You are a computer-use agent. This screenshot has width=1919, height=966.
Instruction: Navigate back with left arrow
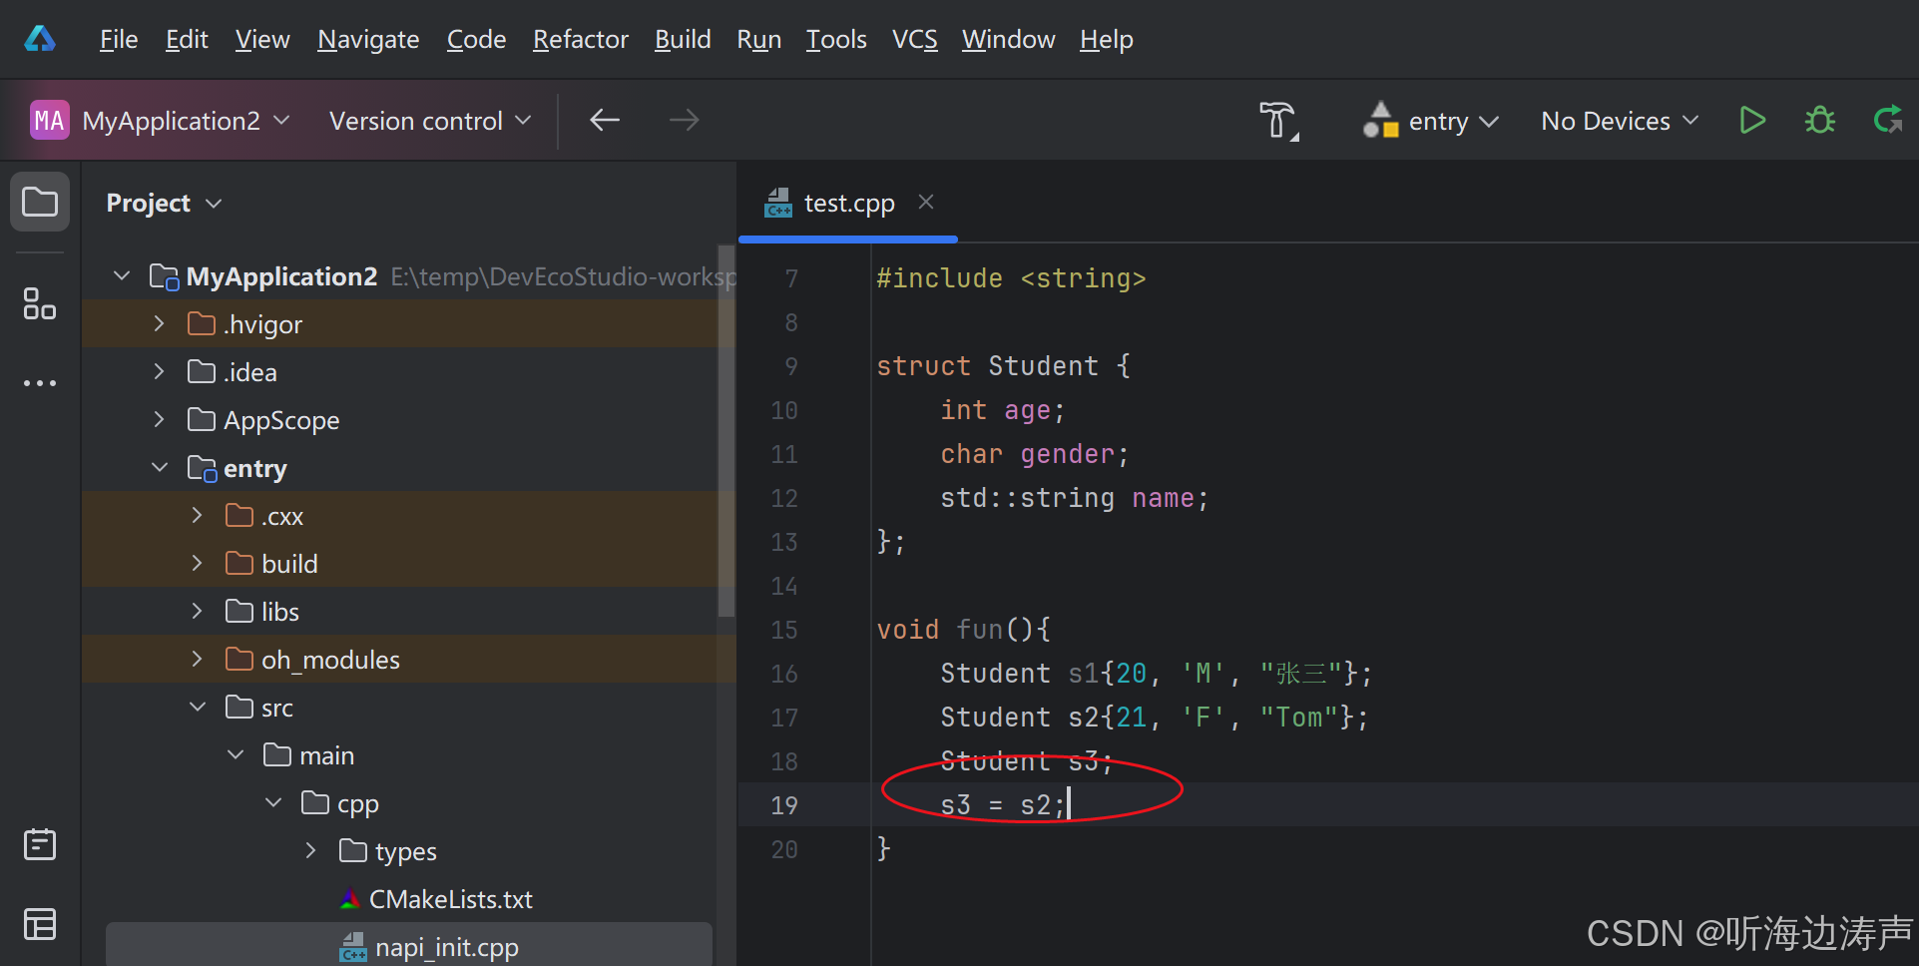tap(605, 121)
